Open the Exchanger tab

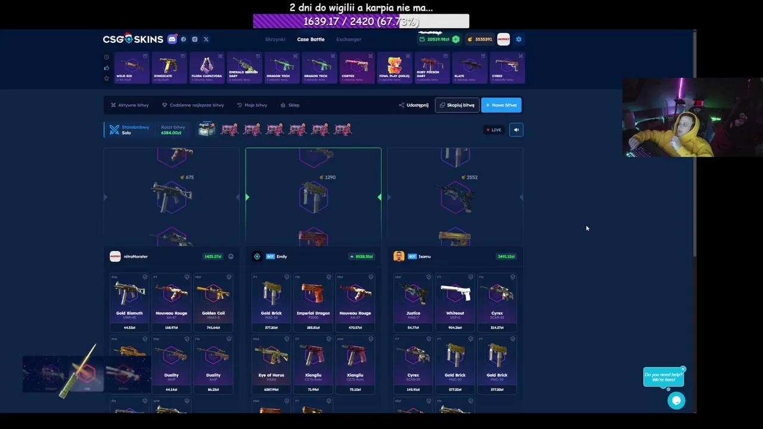click(349, 39)
